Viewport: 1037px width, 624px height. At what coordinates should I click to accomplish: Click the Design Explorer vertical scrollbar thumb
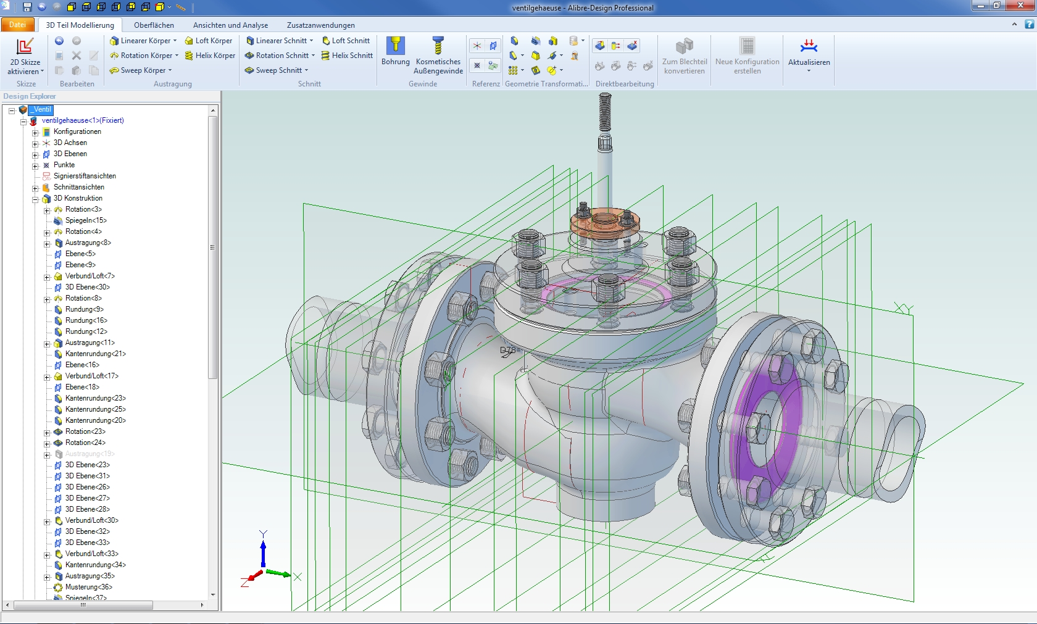tap(213, 247)
